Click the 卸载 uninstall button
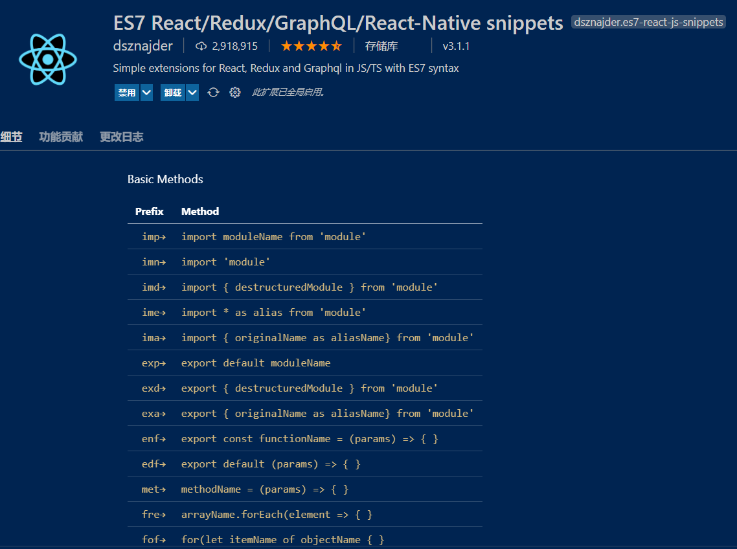Image resolution: width=737 pixels, height=549 pixels. coord(173,93)
